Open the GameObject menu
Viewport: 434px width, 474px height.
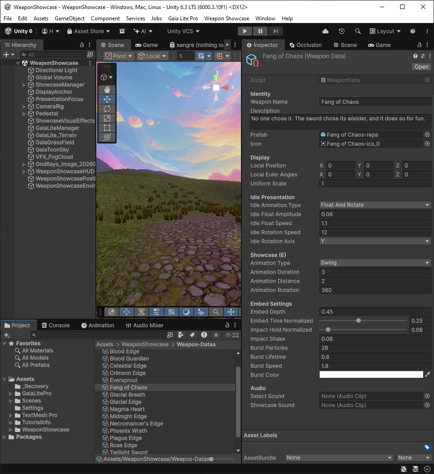coord(70,19)
